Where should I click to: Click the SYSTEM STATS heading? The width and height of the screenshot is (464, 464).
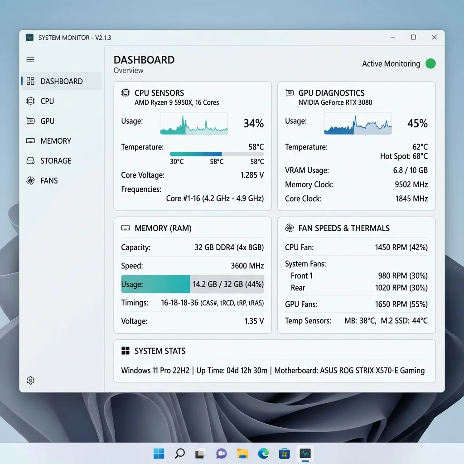pyautogui.click(x=160, y=351)
